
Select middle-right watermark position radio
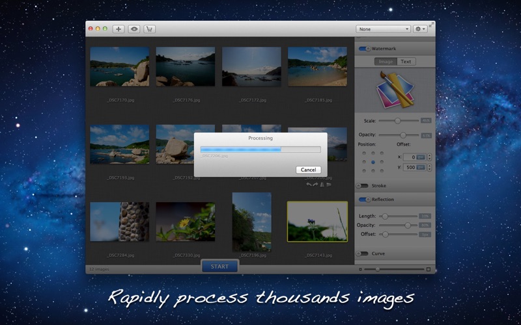click(x=382, y=162)
